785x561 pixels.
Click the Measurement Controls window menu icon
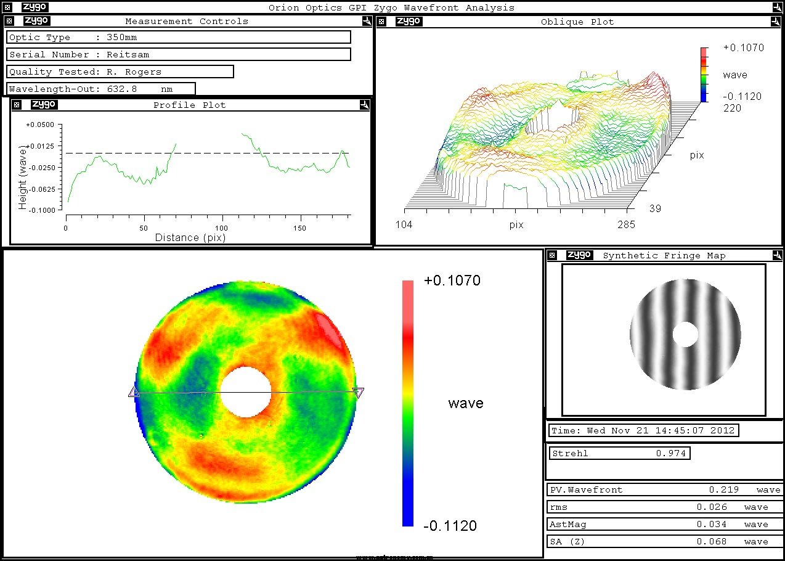click(x=9, y=21)
